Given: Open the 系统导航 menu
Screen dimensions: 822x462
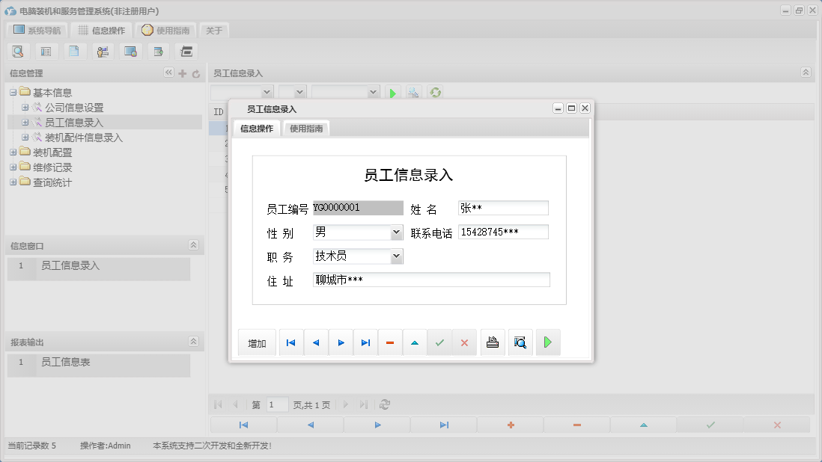Looking at the screenshot, I should [36, 30].
